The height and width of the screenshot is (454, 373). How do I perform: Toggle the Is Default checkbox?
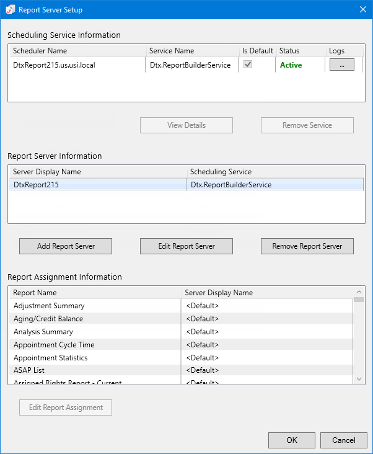coord(247,65)
